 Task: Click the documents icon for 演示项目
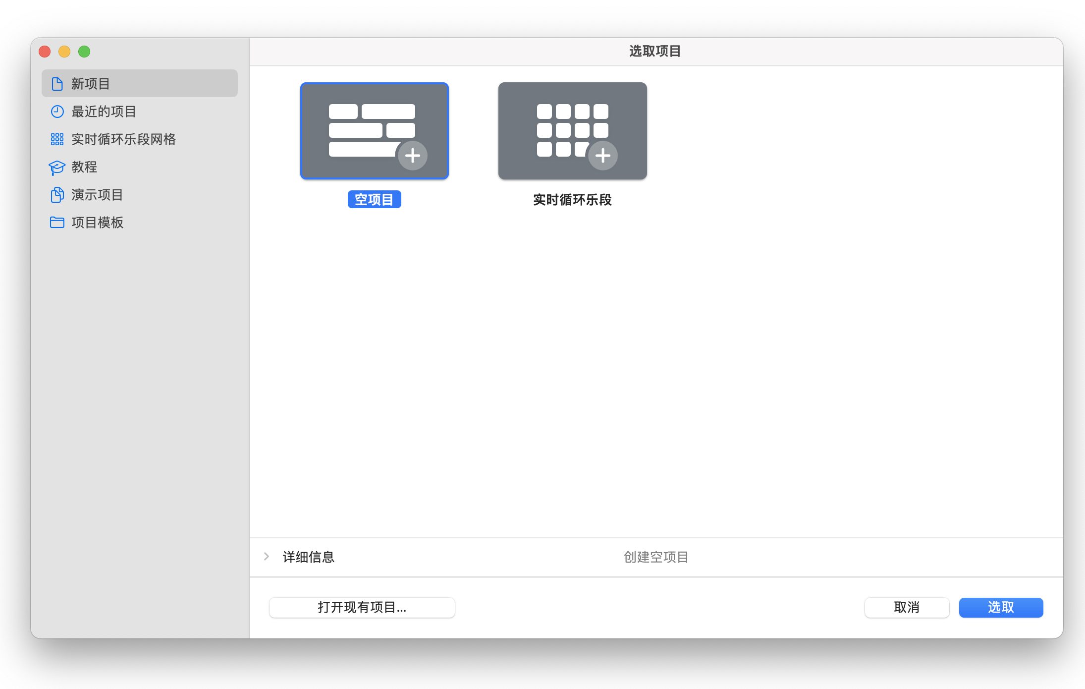(57, 195)
